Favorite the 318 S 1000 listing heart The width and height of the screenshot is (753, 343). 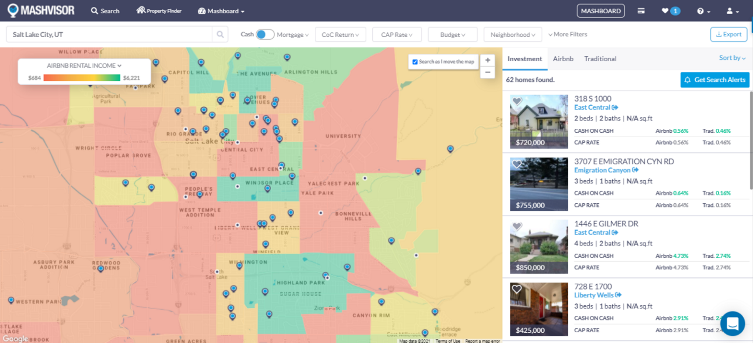[x=517, y=101]
